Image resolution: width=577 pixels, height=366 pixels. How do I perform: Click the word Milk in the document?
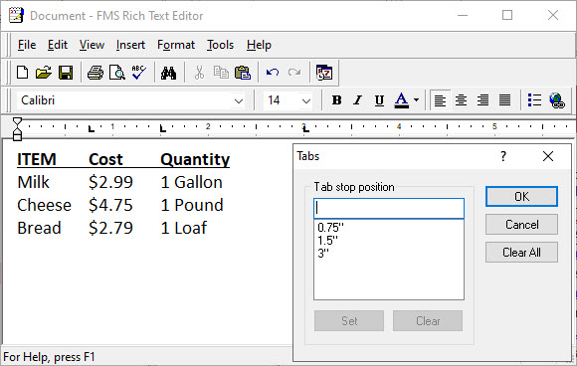33,182
